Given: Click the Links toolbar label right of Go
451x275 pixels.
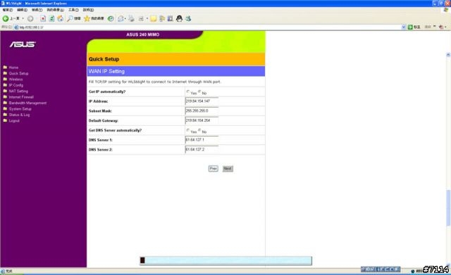Looking at the screenshot, I should coord(428,27).
